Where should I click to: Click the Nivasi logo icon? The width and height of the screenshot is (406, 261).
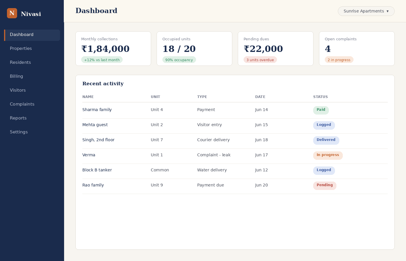click(12, 13)
